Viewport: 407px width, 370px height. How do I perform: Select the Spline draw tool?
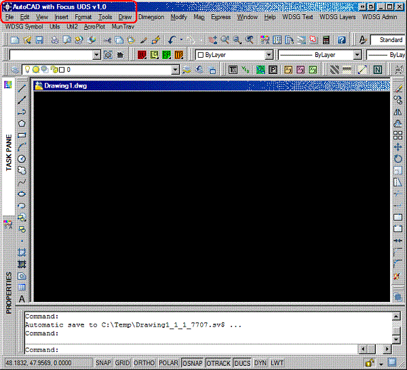click(x=22, y=182)
